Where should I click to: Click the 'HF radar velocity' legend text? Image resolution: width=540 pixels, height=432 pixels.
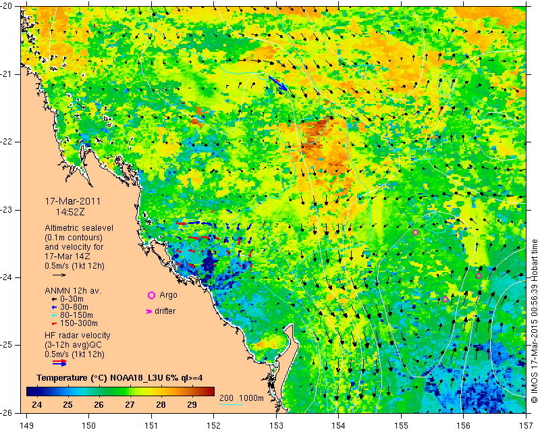(x=78, y=335)
